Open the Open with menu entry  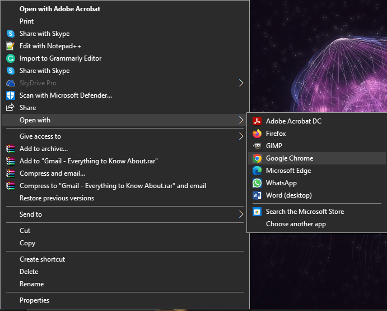124,120
